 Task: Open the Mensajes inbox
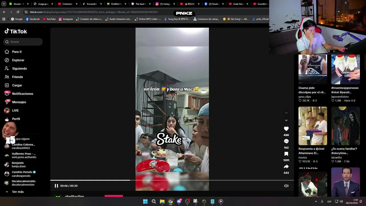click(x=15, y=102)
